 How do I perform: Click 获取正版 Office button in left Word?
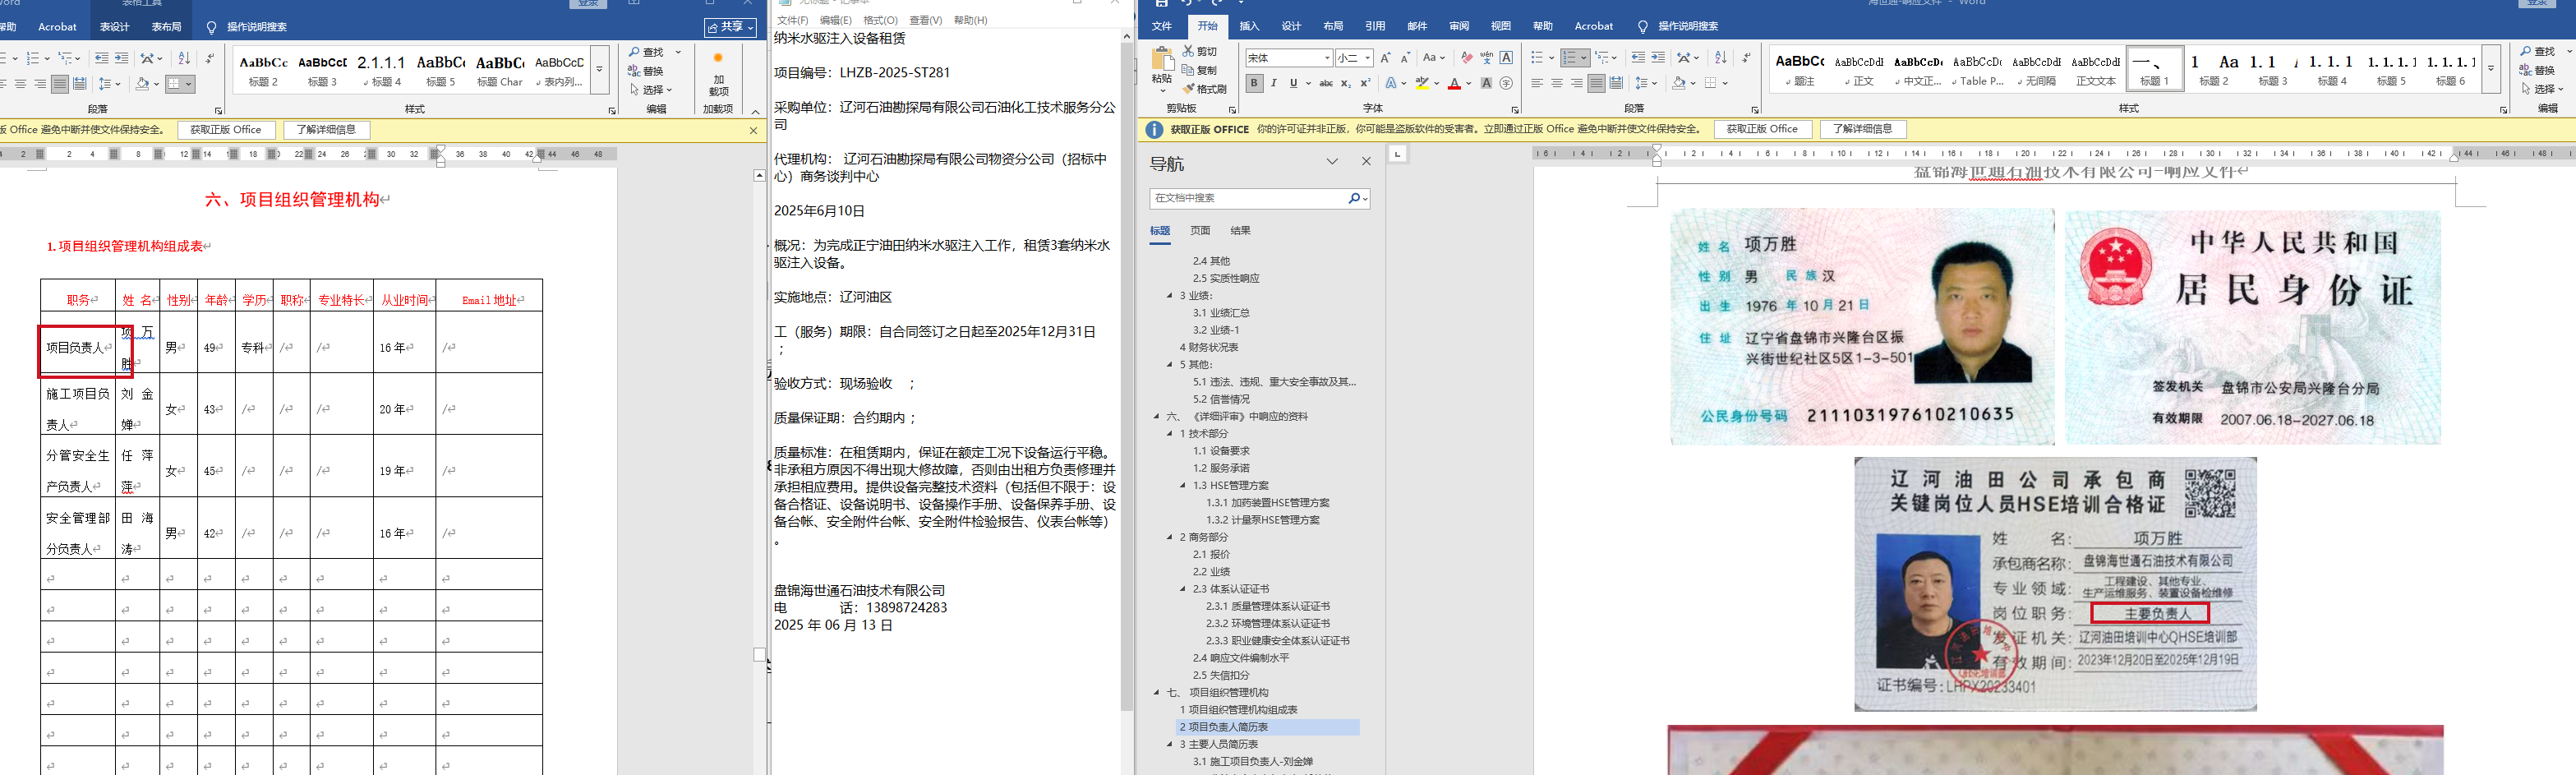point(226,130)
